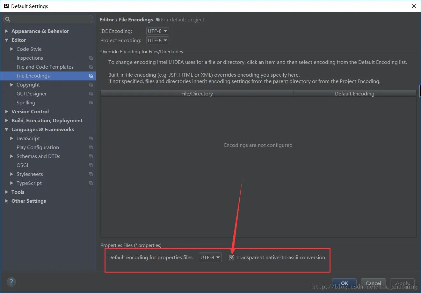Image resolution: width=421 pixels, height=293 pixels.
Task: Select File Encodings in the tree
Action: pos(33,76)
